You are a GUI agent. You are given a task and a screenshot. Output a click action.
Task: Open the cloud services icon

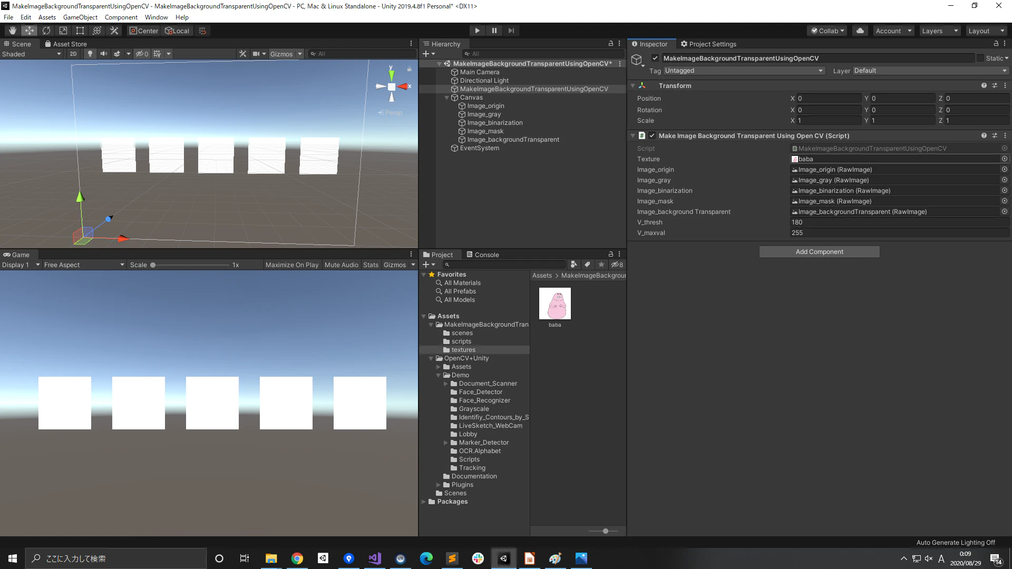click(x=860, y=31)
